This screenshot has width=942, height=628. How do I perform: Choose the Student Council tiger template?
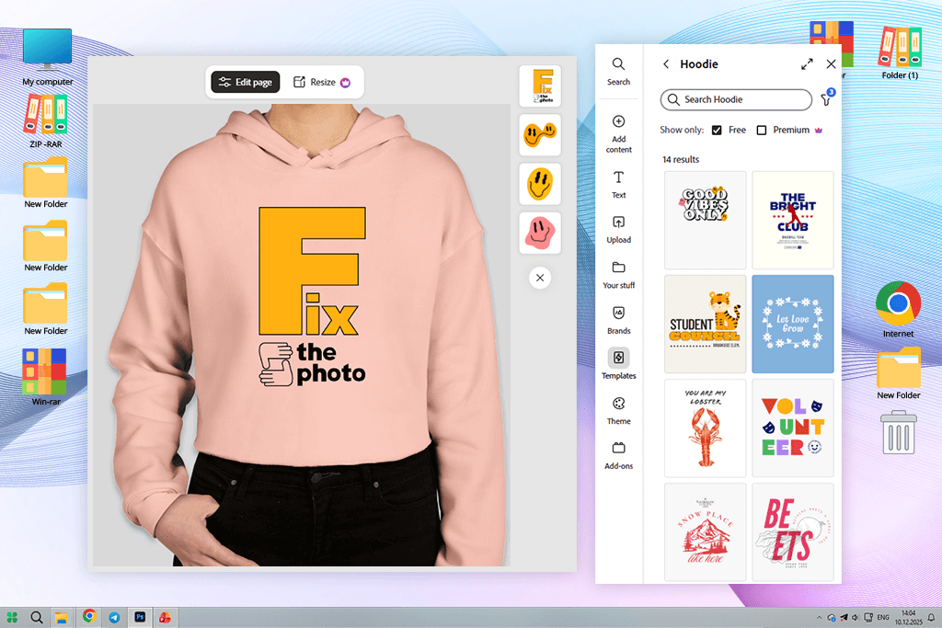pos(705,325)
